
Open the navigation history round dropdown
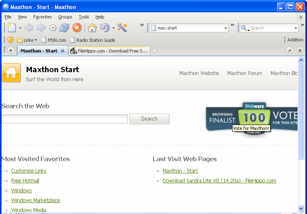point(53,28)
